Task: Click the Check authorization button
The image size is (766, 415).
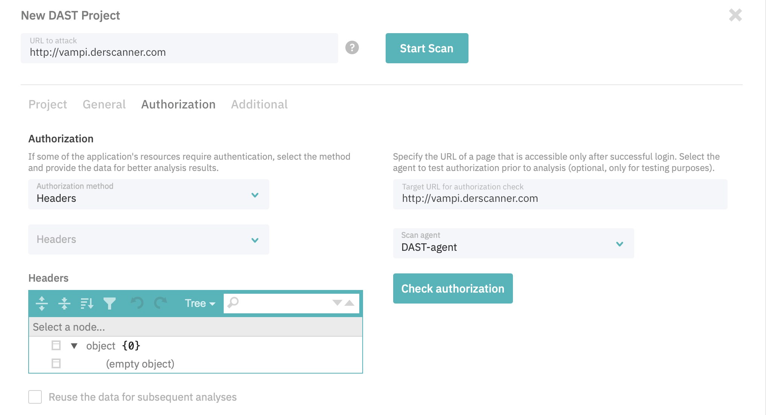Action: tap(453, 288)
